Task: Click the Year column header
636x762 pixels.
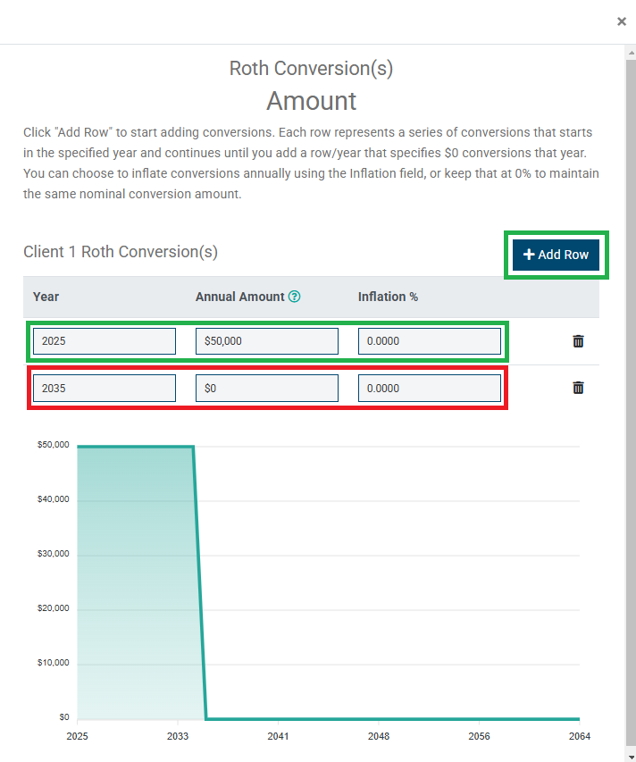Action: point(46,297)
